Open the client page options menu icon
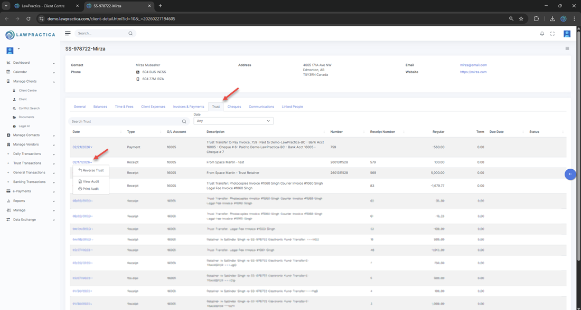 [567, 49]
